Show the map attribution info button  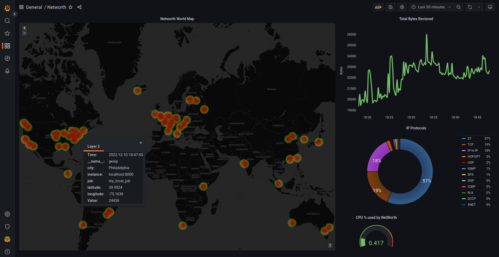(x=330, y=245)
